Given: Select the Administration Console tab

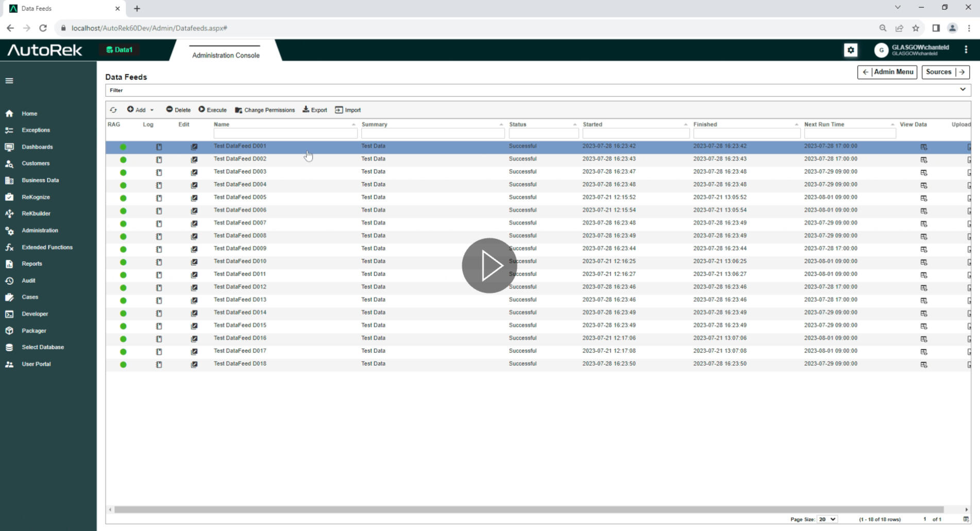Looking at the screenshot, I should pos(226,55).
